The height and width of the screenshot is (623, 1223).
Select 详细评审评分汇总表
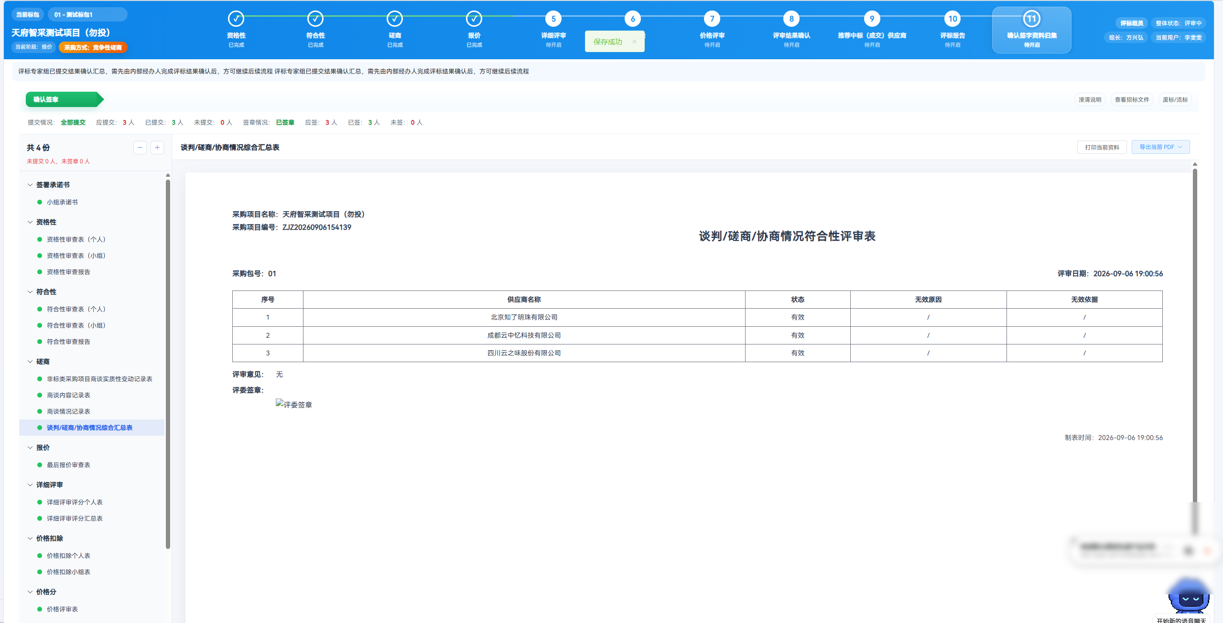(x=75, y=518)
